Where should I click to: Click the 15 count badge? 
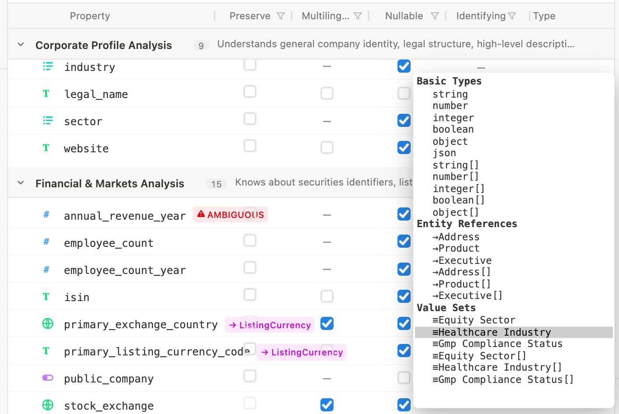point(216,184)
